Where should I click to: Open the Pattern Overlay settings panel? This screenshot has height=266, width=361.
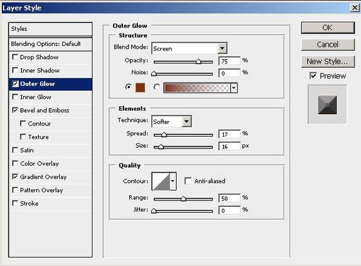41,190
